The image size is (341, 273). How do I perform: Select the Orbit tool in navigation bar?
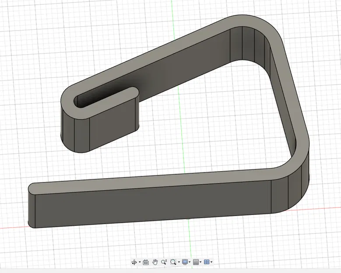134,262
